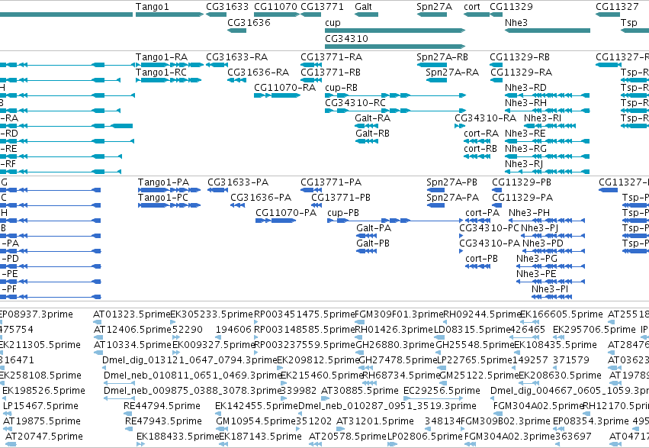Select the Galt-PA protein feature

click(367, 236)
